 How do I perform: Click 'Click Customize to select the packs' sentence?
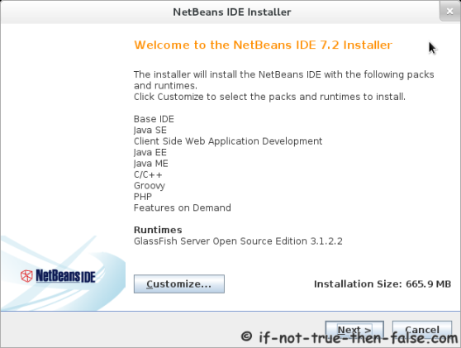269,97
